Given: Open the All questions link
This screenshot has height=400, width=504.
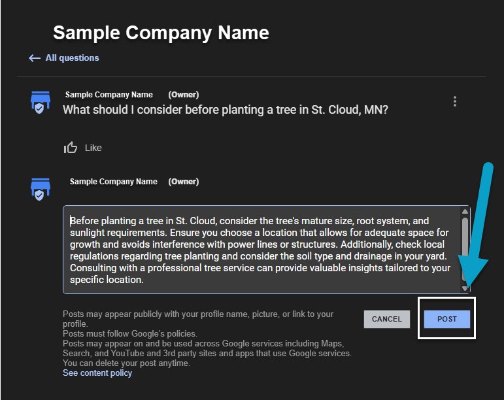Looking at the screenshot, I should tap(72, 58).
